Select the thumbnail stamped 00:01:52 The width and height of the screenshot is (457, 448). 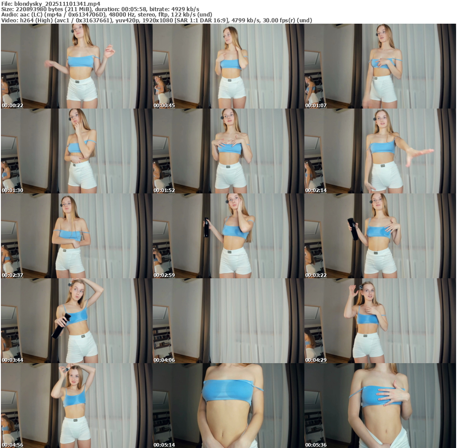228,151
